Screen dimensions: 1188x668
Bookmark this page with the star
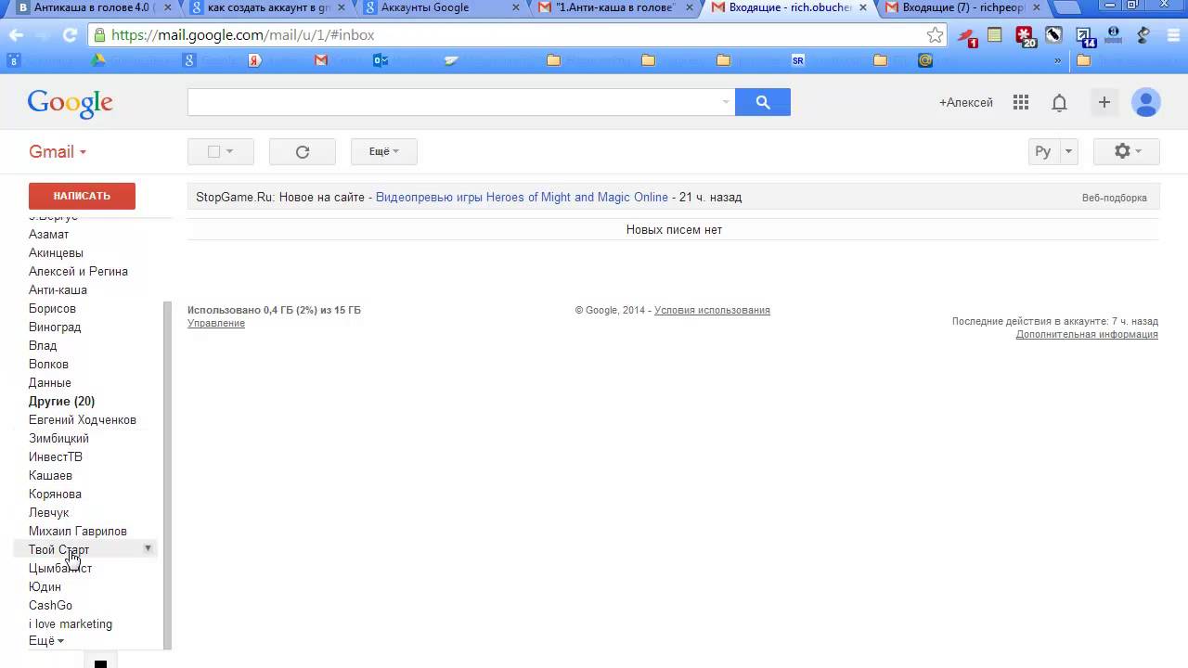pos(935,35)
